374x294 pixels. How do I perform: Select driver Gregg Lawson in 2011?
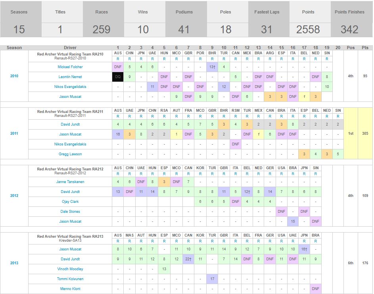70,154
